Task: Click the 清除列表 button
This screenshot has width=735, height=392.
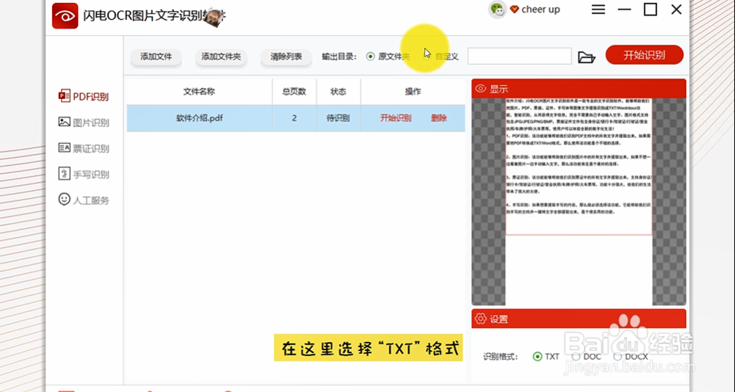Action: (286, 57)
